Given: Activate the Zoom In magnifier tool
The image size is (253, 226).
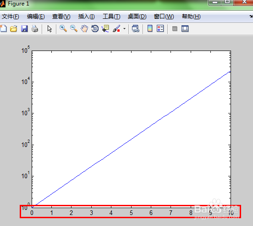Looking at the screenshot, I should (63, 28).
